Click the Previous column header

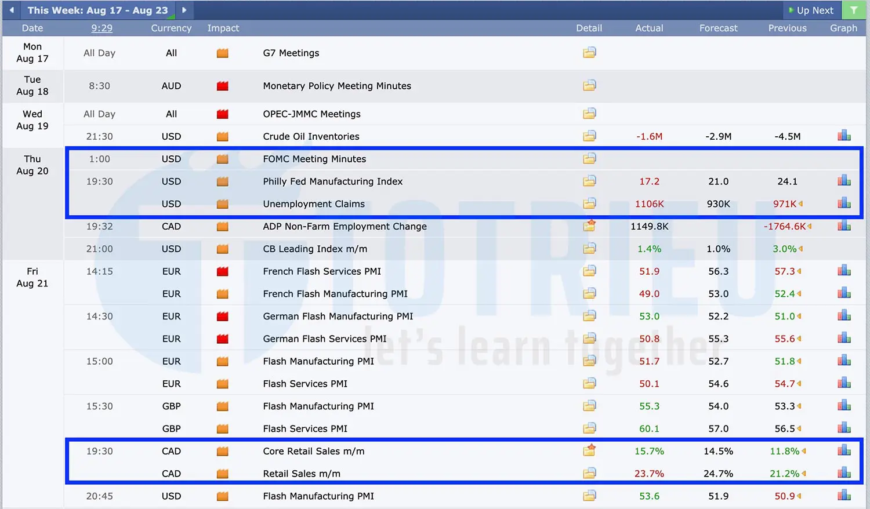tap(788, 28)
